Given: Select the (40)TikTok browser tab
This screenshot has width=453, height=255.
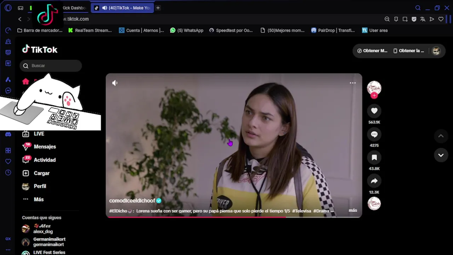Looking at the screenshot, I should coord(122,8).
